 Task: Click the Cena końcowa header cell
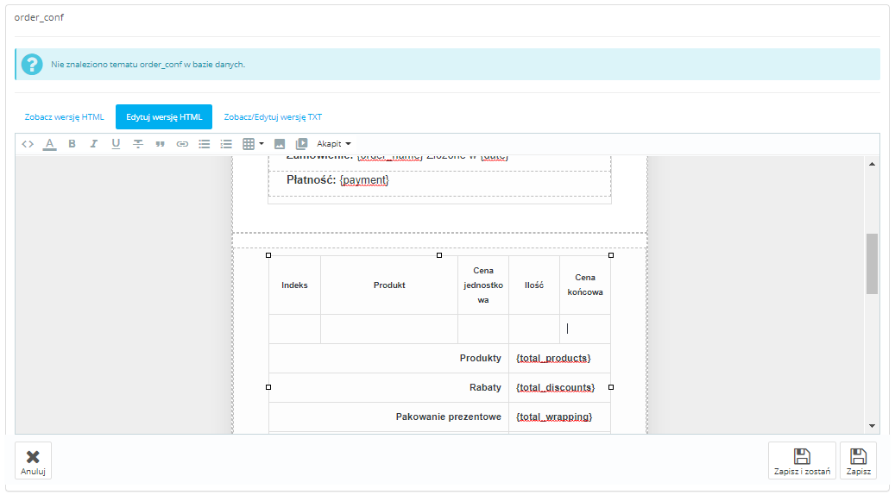point(585,285)
